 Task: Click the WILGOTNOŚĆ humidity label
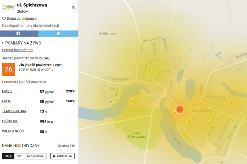(x=13, y=131)
